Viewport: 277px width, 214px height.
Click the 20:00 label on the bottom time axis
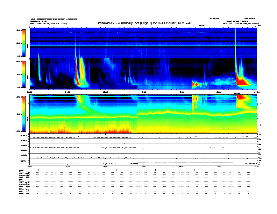219,166
